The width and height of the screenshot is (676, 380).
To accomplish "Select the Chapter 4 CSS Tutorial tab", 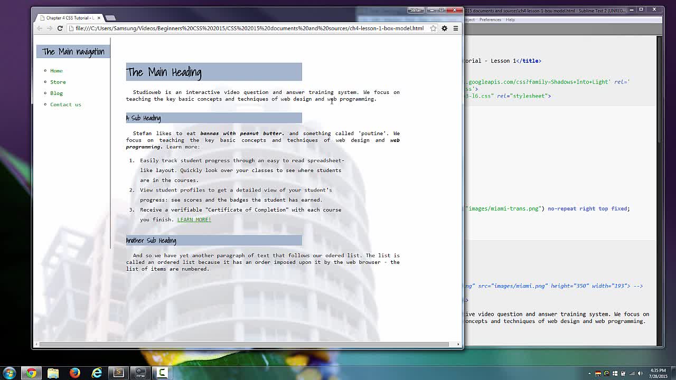I will 69,18.
